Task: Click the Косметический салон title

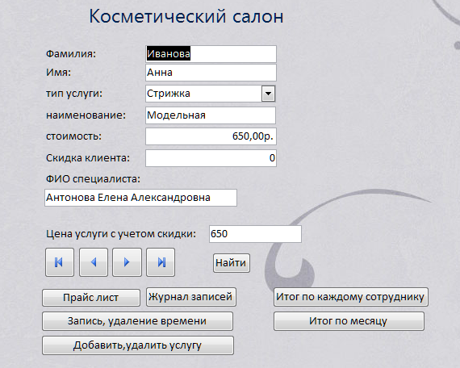Action: [x=186, y=16]
